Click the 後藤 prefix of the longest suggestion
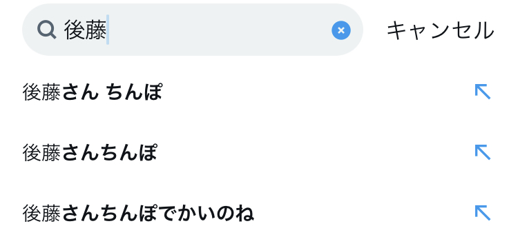The height and width of the screenshot is (248, 518). pos(41,214)
